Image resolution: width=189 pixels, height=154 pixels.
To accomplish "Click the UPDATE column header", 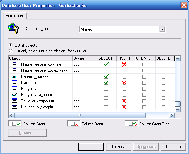I will 145,58.
